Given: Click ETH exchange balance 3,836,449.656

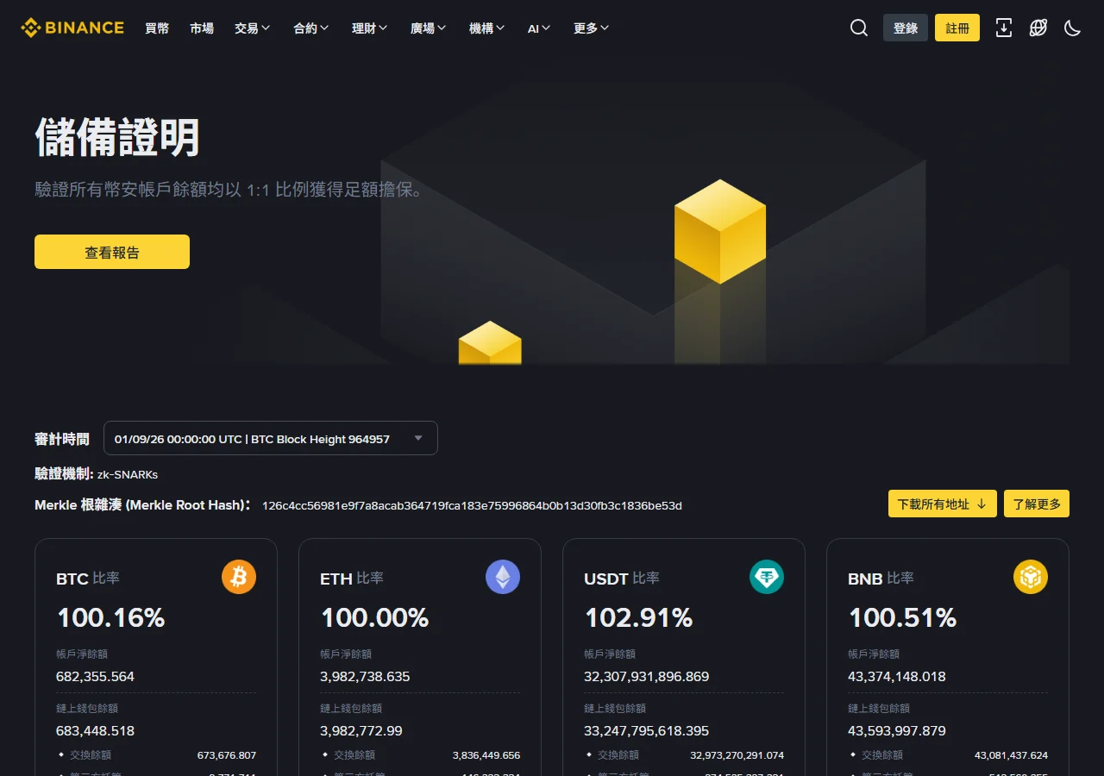Looking at the screenshot, I should (486, 755).
